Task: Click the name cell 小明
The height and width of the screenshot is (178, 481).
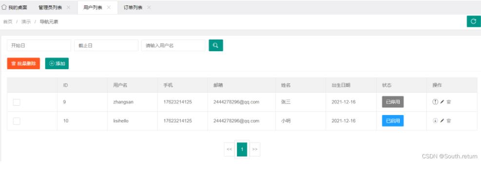Action: [286, 121]
